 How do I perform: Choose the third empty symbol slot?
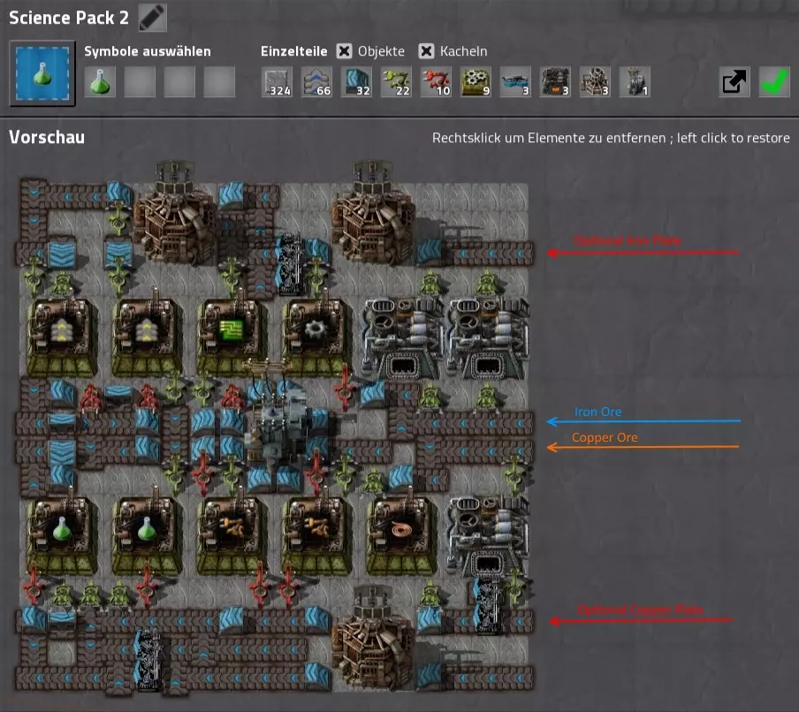(x=179, y=81)
